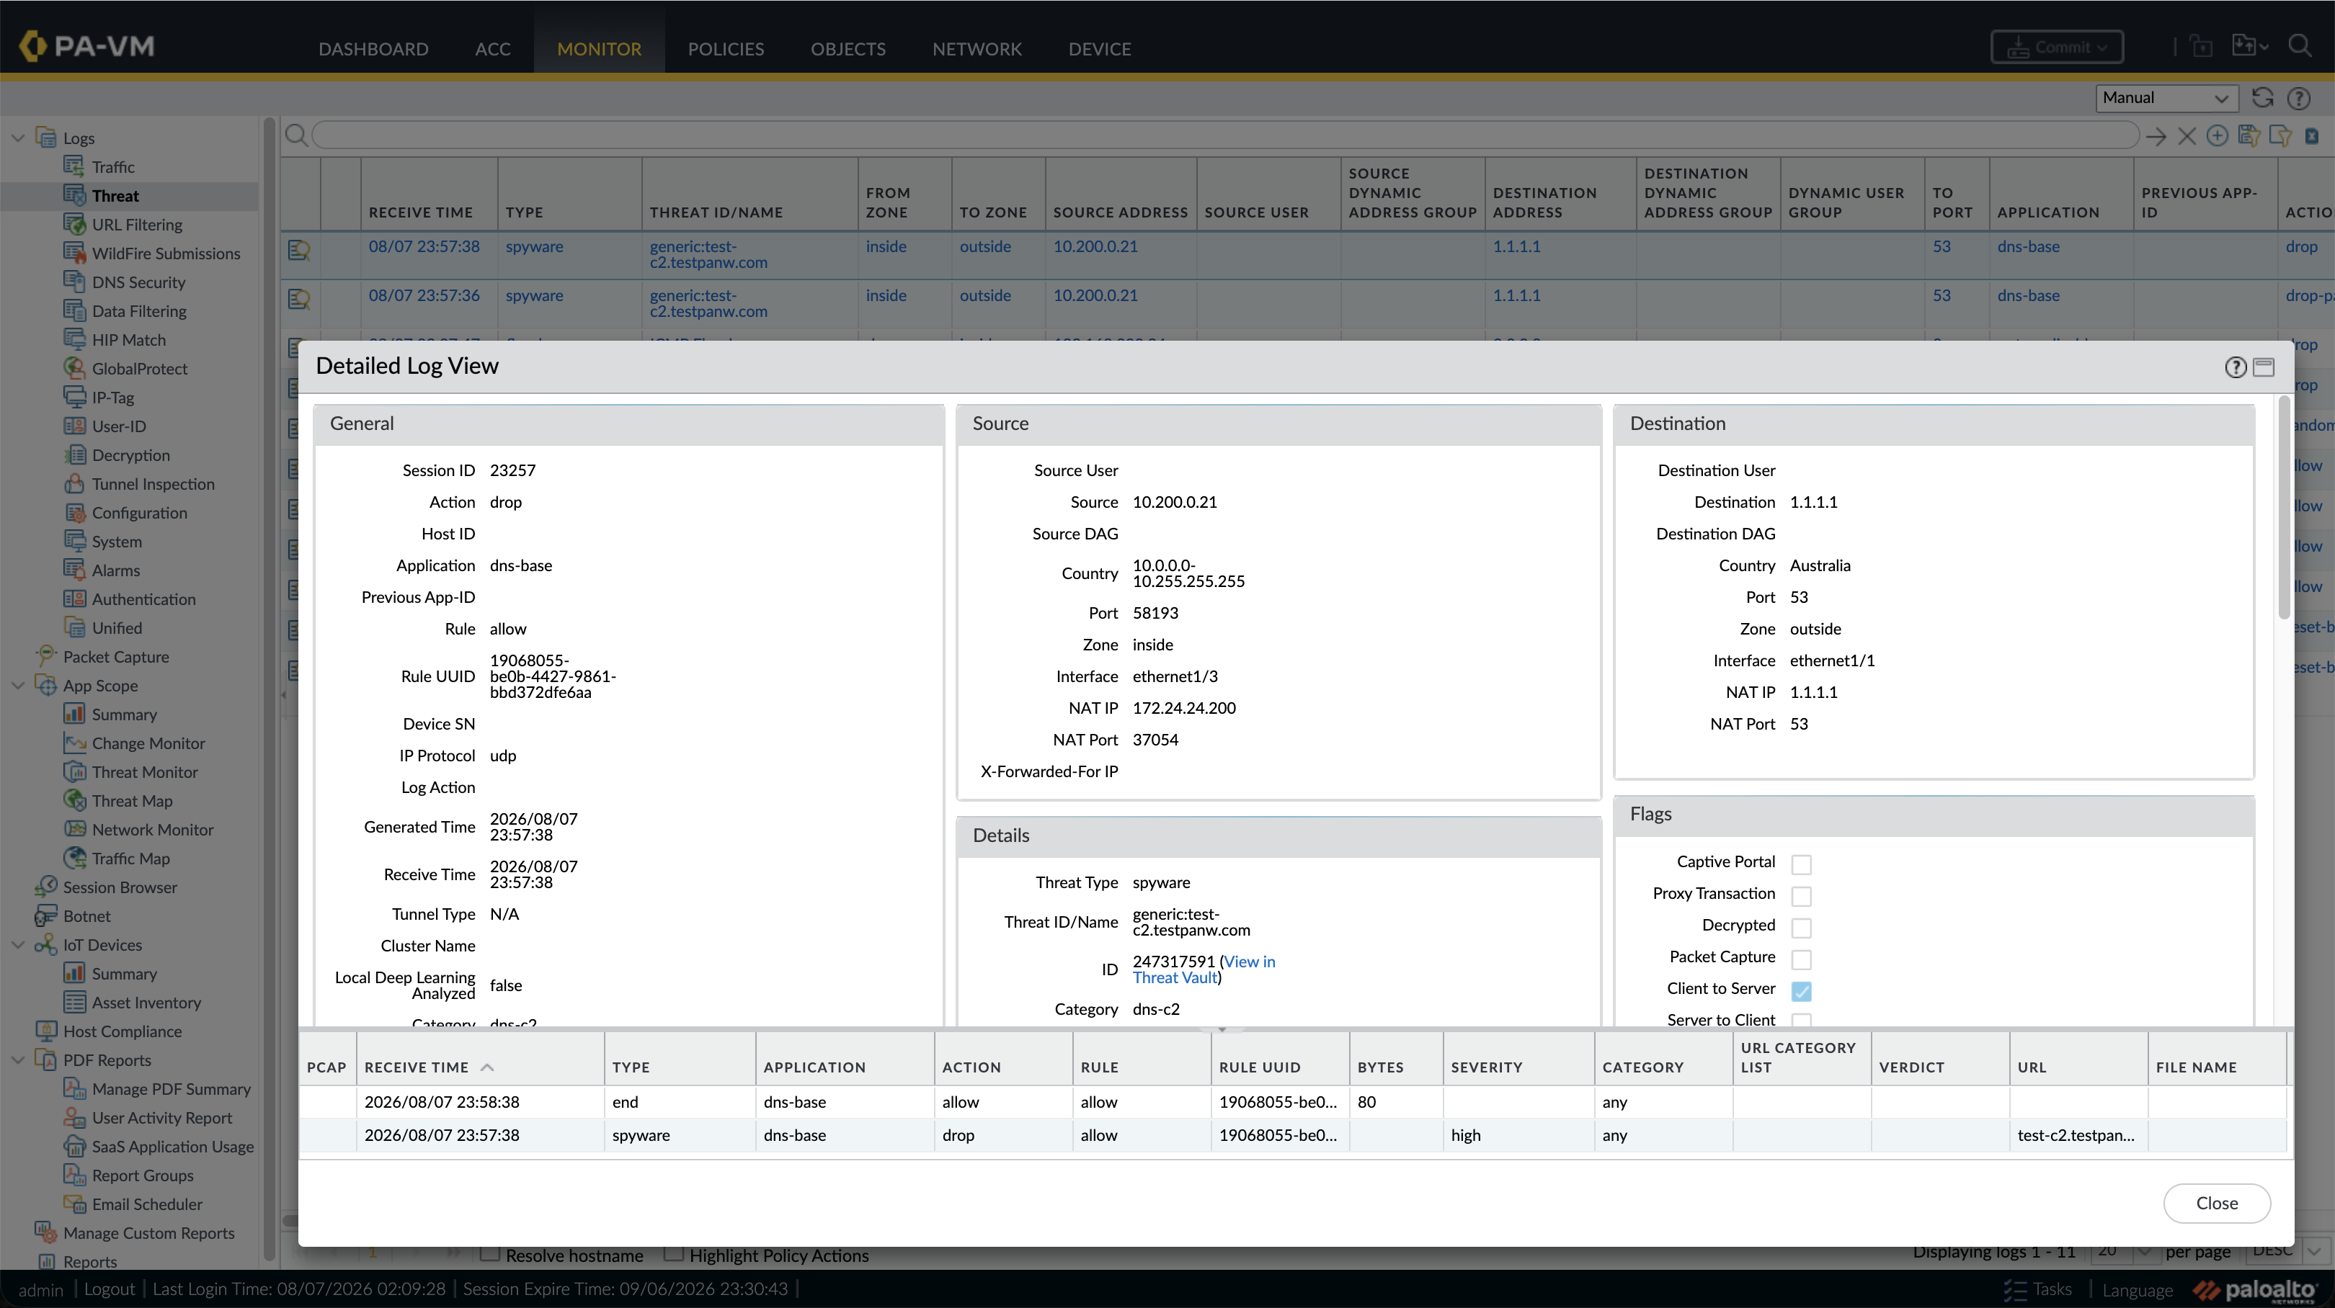The height and width of the screenshot is (1308, 2335).
Task: Open the NETWORK tab
Action: (977, 49)
